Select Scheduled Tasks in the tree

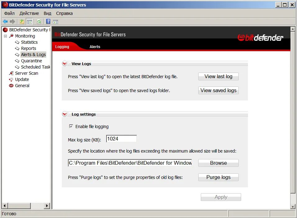(35, 67)
